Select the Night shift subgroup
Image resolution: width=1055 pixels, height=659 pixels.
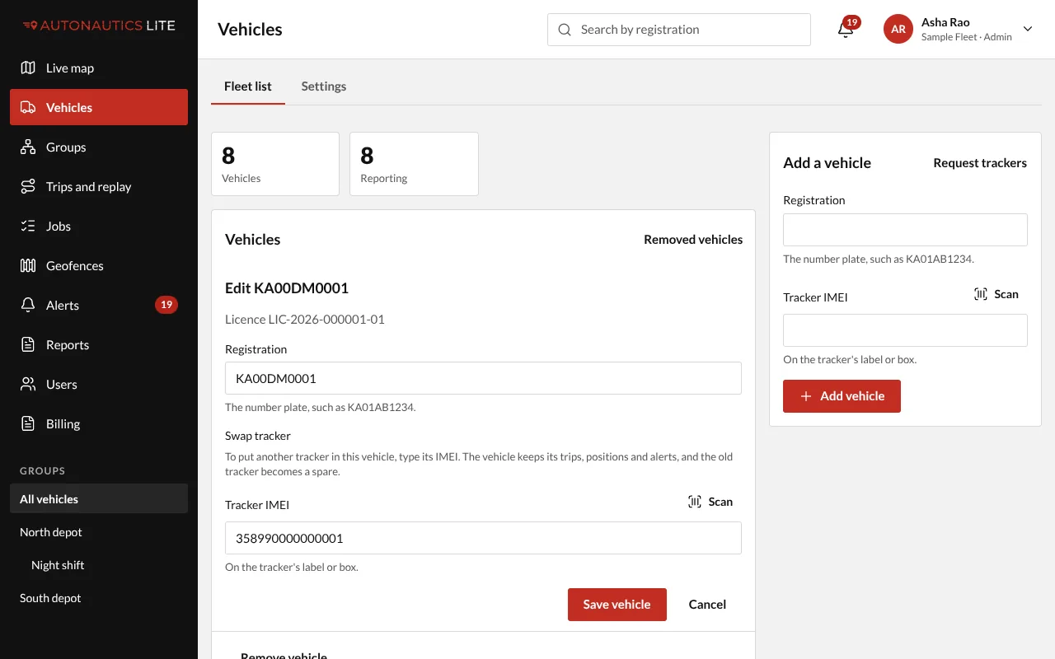(x=99, y=565)
